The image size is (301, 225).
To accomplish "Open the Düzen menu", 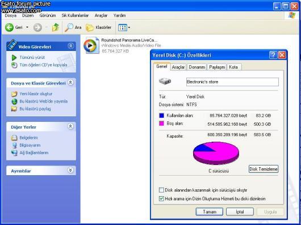I will pyautogui.click(x=28, y=15).
